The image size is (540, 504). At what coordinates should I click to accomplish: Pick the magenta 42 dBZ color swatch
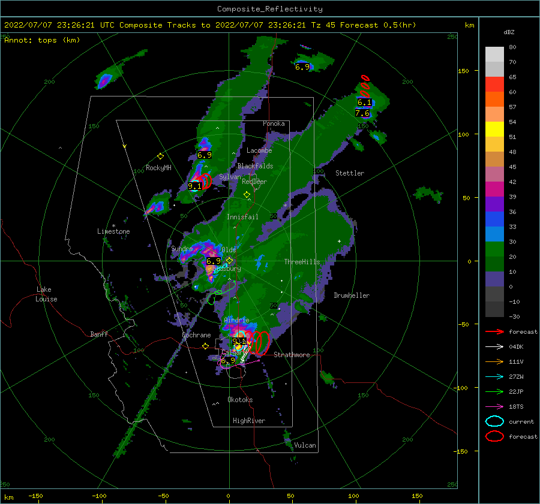494,189
